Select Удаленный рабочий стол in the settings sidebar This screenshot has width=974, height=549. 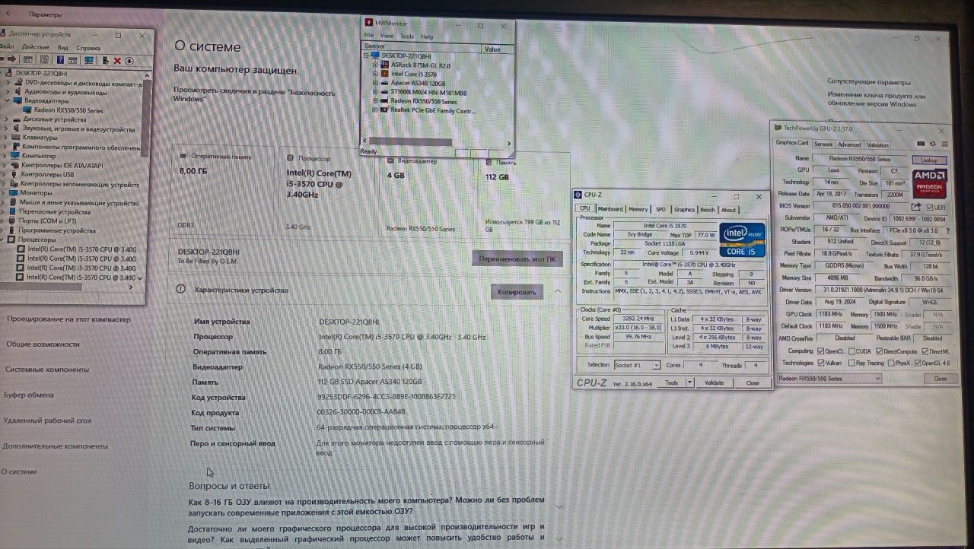47,420
